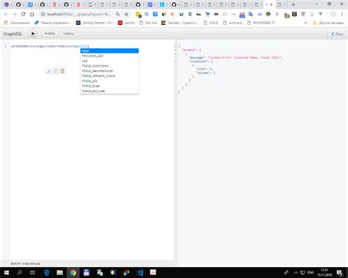The width and height of the screenshot is (348, 278).
Task: Click the browser forward arrow
Action: pyautogui.click(x=15, y=14)
